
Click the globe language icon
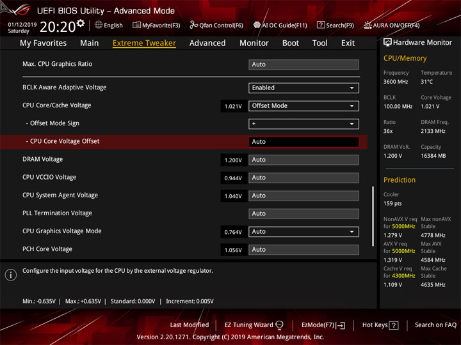pos(99,25)
